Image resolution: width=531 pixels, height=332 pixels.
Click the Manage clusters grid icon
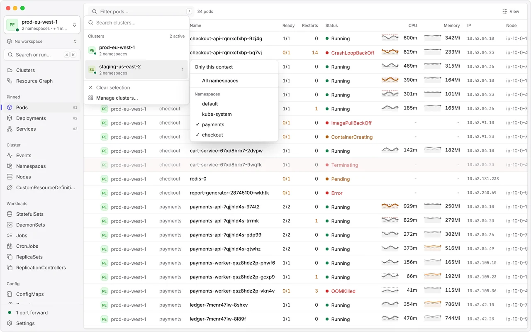91,98
